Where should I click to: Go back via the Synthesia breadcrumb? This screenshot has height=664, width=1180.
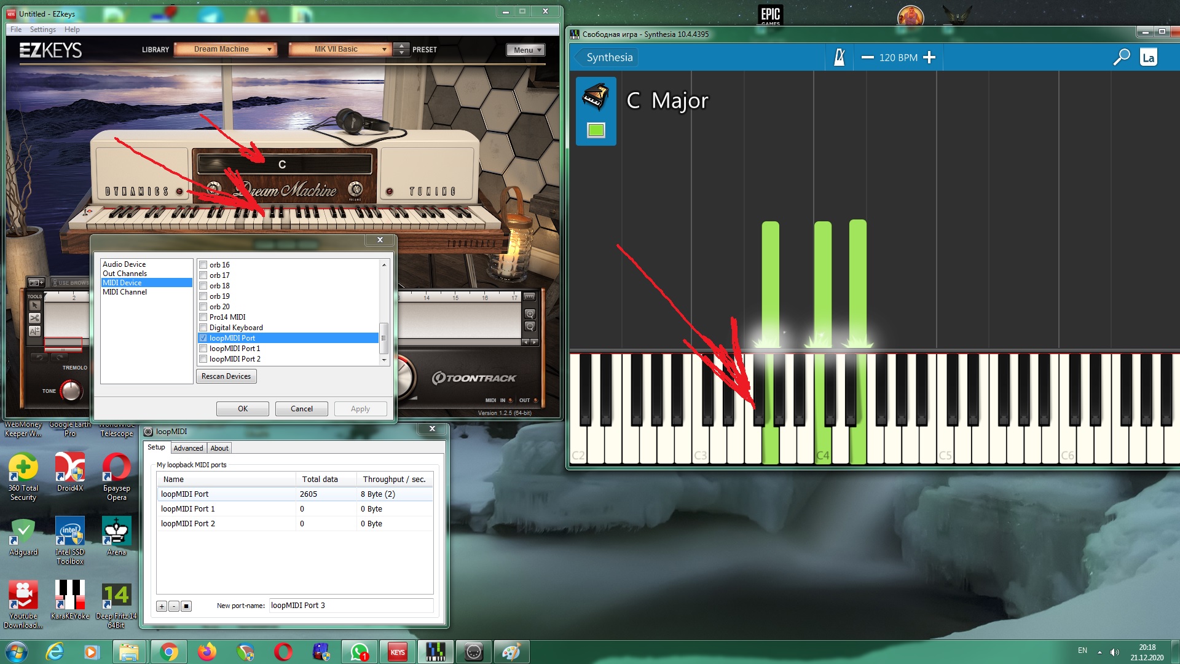pos(609,57)
